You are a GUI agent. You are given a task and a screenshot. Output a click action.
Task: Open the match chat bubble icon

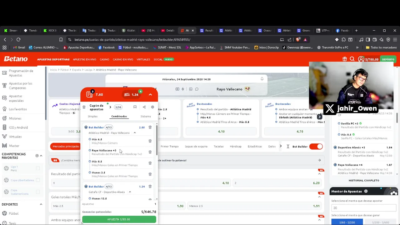(x=197, y=89)
